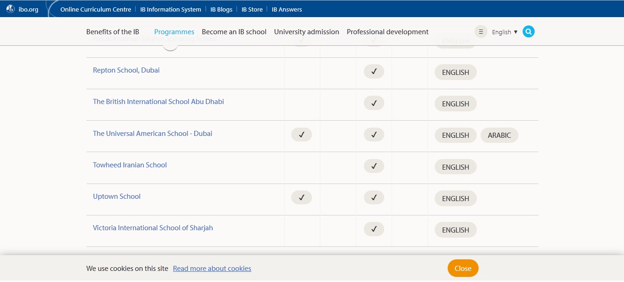This screenshot has width=624, height=282.
Task: Close the cookie notice banner
Action: click(463, 268)
